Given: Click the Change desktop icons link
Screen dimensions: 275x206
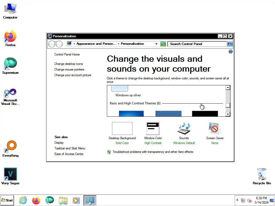Looking at the screenshot, I should point(68,64).
